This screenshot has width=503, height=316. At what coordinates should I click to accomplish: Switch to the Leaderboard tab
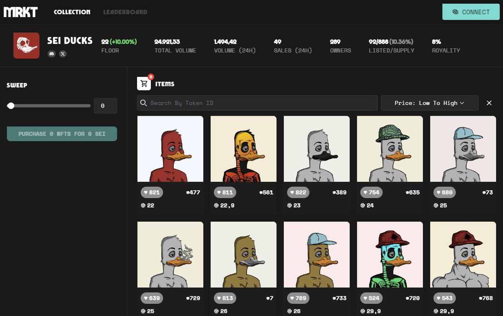[125, 12]
